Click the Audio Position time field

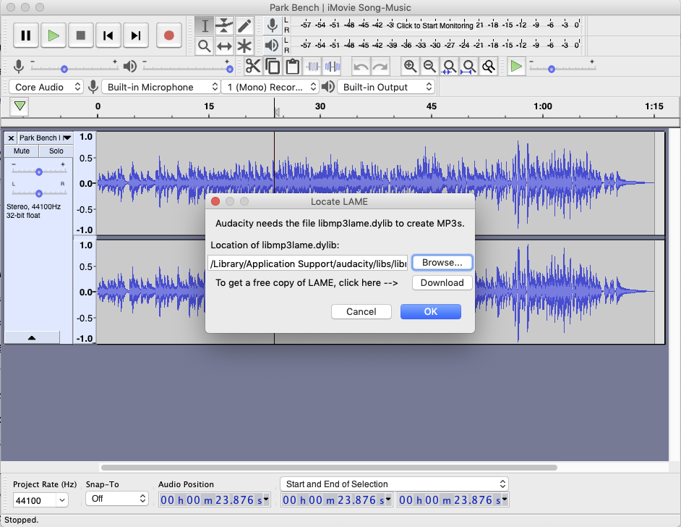[215, 500]
